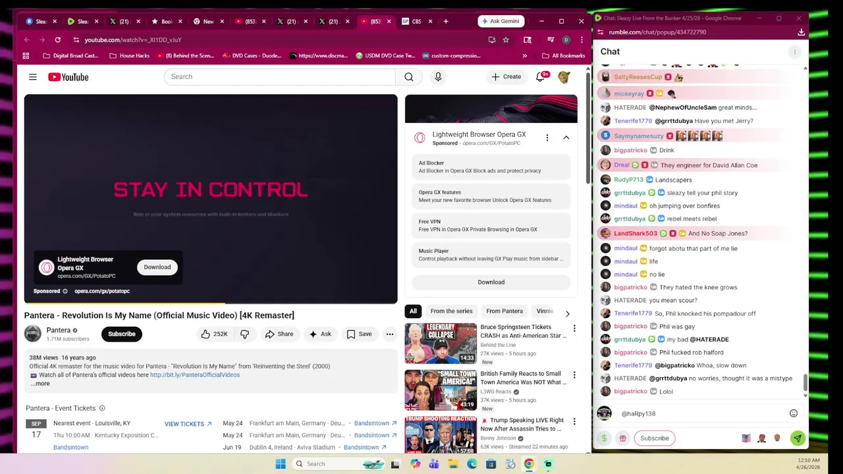Send the Rumble chat message
The image size is (843, 474).
pyautogui.click(x=798, y=438)
